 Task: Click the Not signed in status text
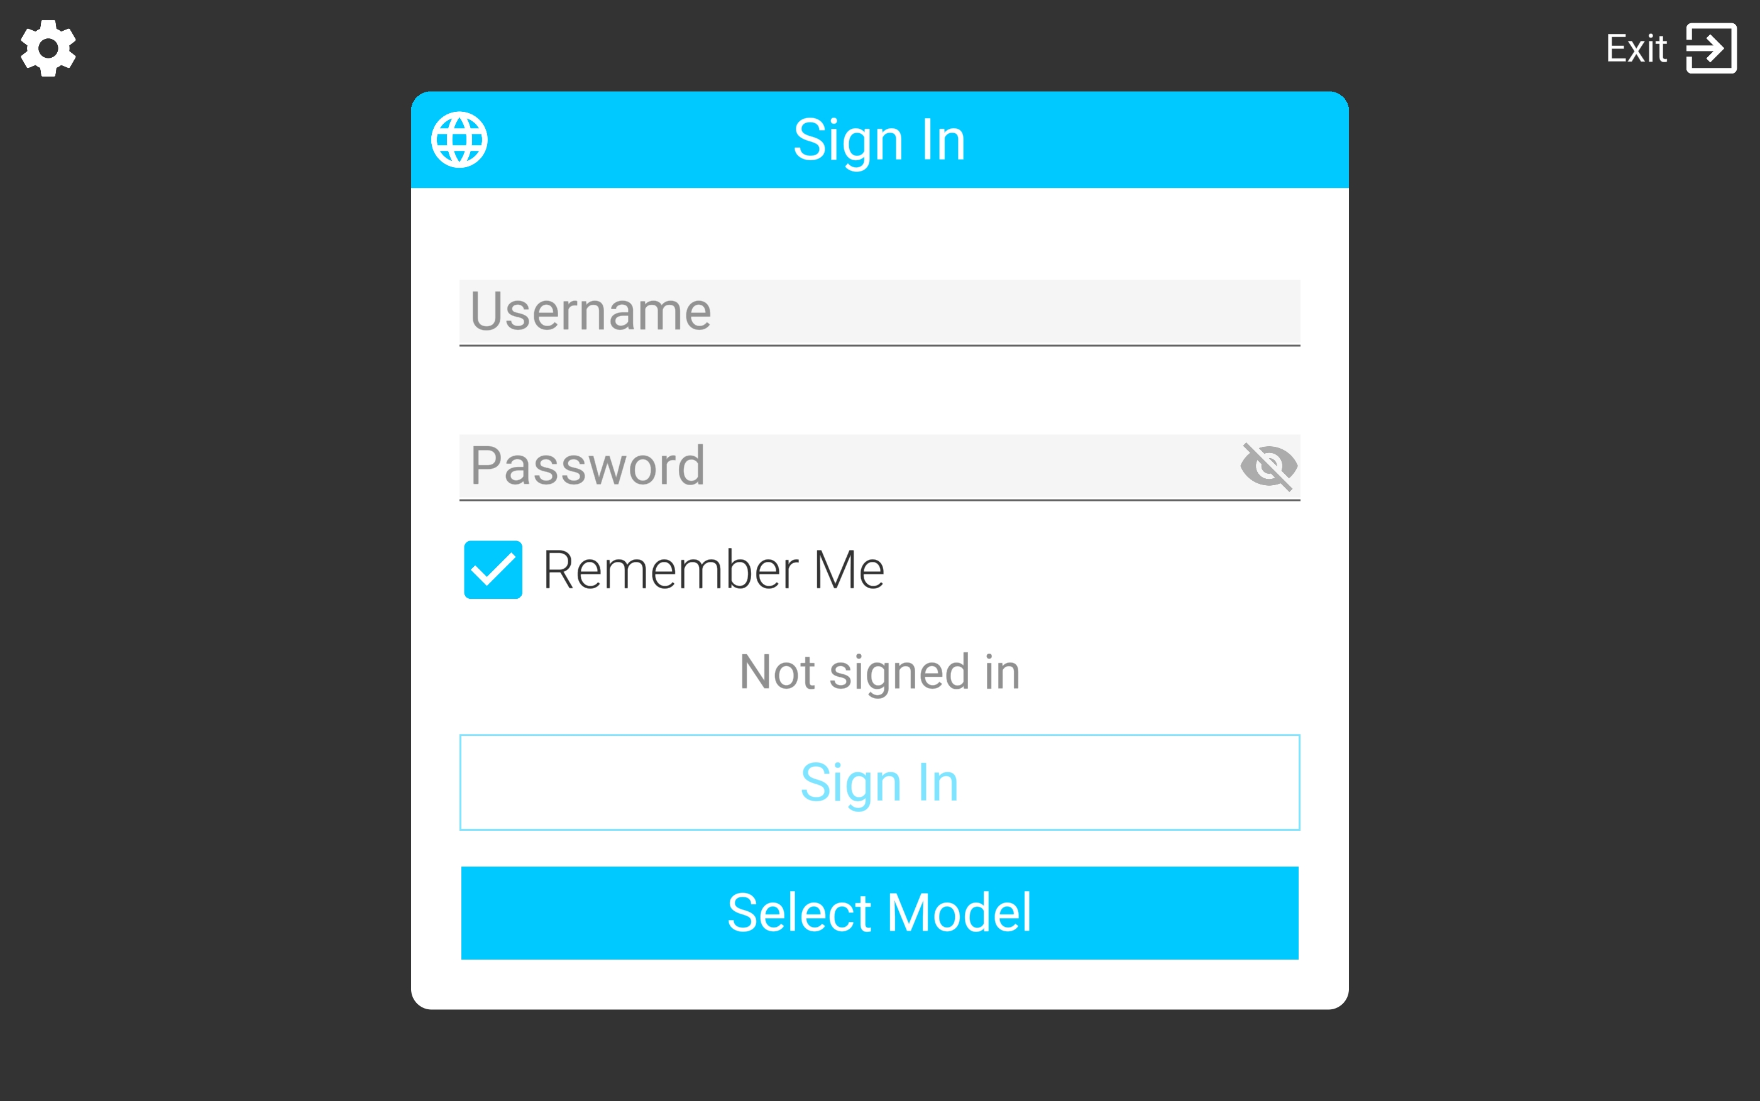click(x=879, y=671)
